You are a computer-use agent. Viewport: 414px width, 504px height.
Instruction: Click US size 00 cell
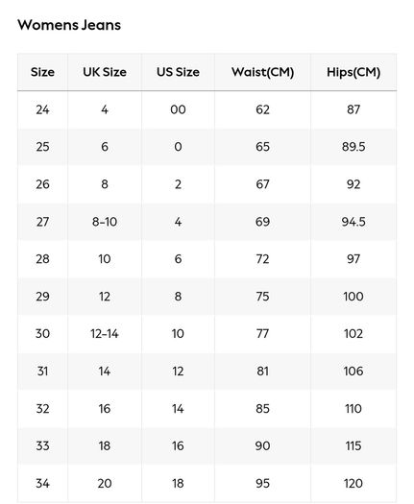(178, 110)
